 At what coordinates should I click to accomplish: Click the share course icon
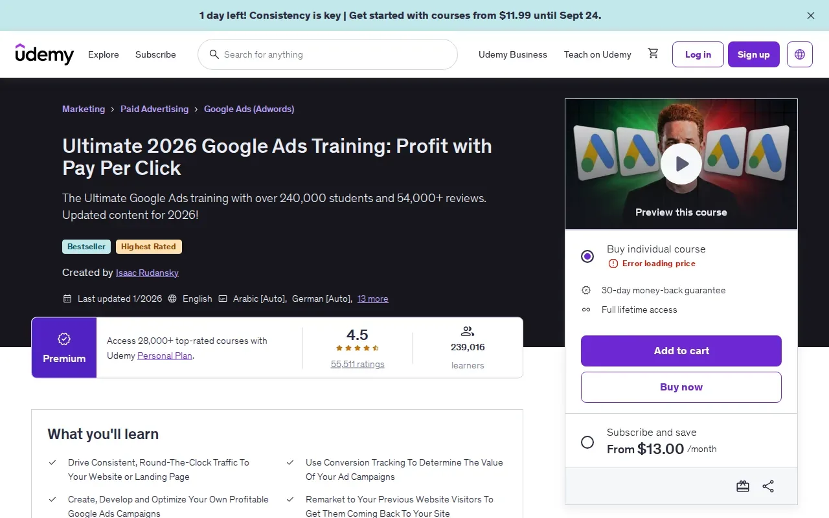[x=768, y=486]
